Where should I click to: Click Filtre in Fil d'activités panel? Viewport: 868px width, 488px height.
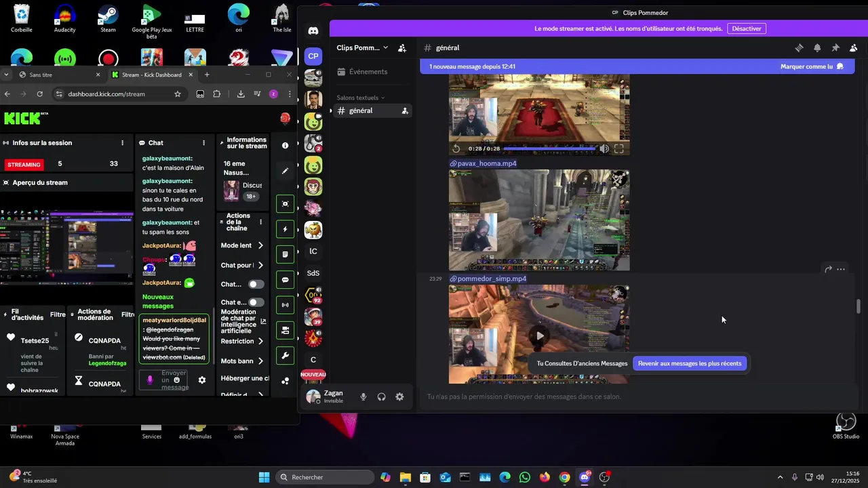tap(58, 314)
